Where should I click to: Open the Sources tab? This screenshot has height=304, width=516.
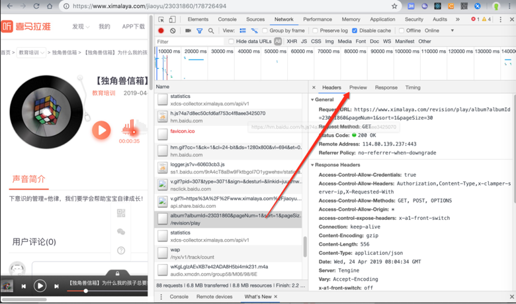click(x=255, y=19)
